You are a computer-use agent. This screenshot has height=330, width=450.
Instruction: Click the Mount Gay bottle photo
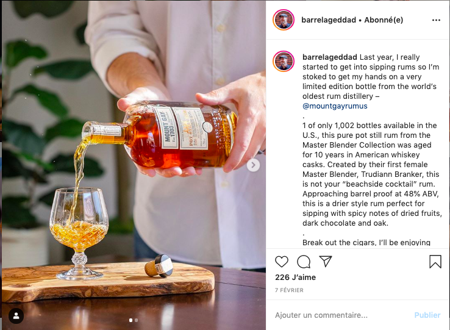134,165
